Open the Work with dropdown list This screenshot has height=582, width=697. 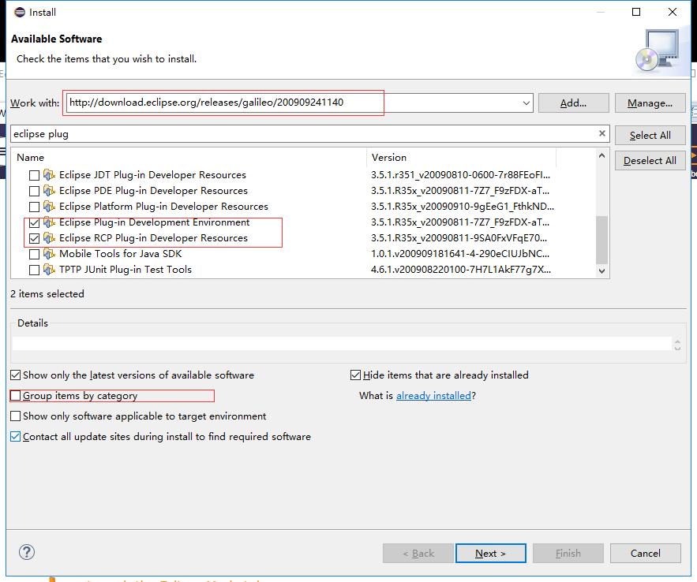pyautogui.click(x=526, y=103)
